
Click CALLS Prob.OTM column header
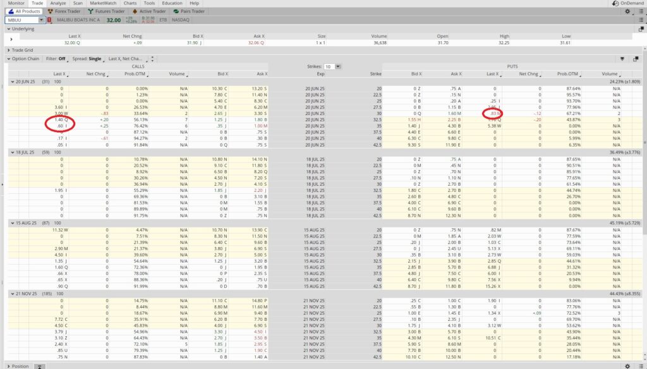click(x=136, y=74)
